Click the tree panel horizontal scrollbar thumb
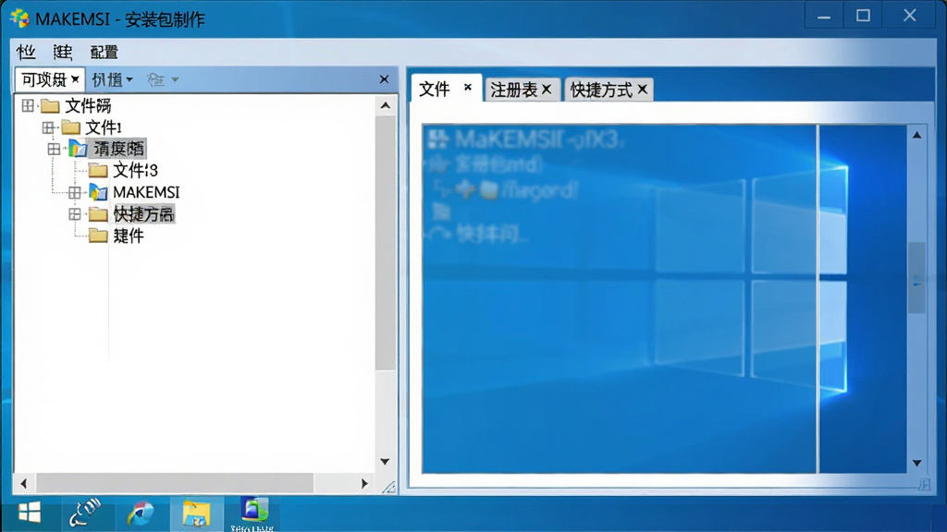 175,483
